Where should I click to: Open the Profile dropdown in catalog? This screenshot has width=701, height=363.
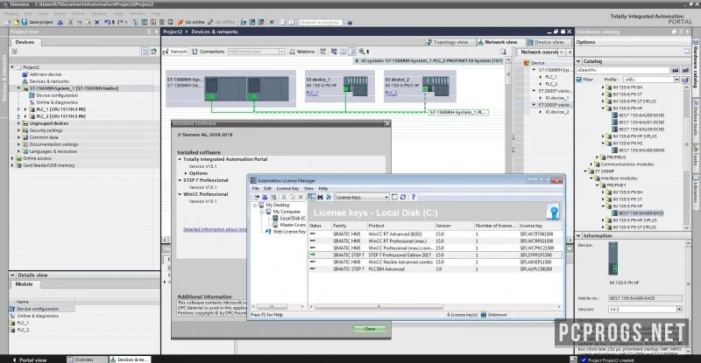click(x=676, y=80)
